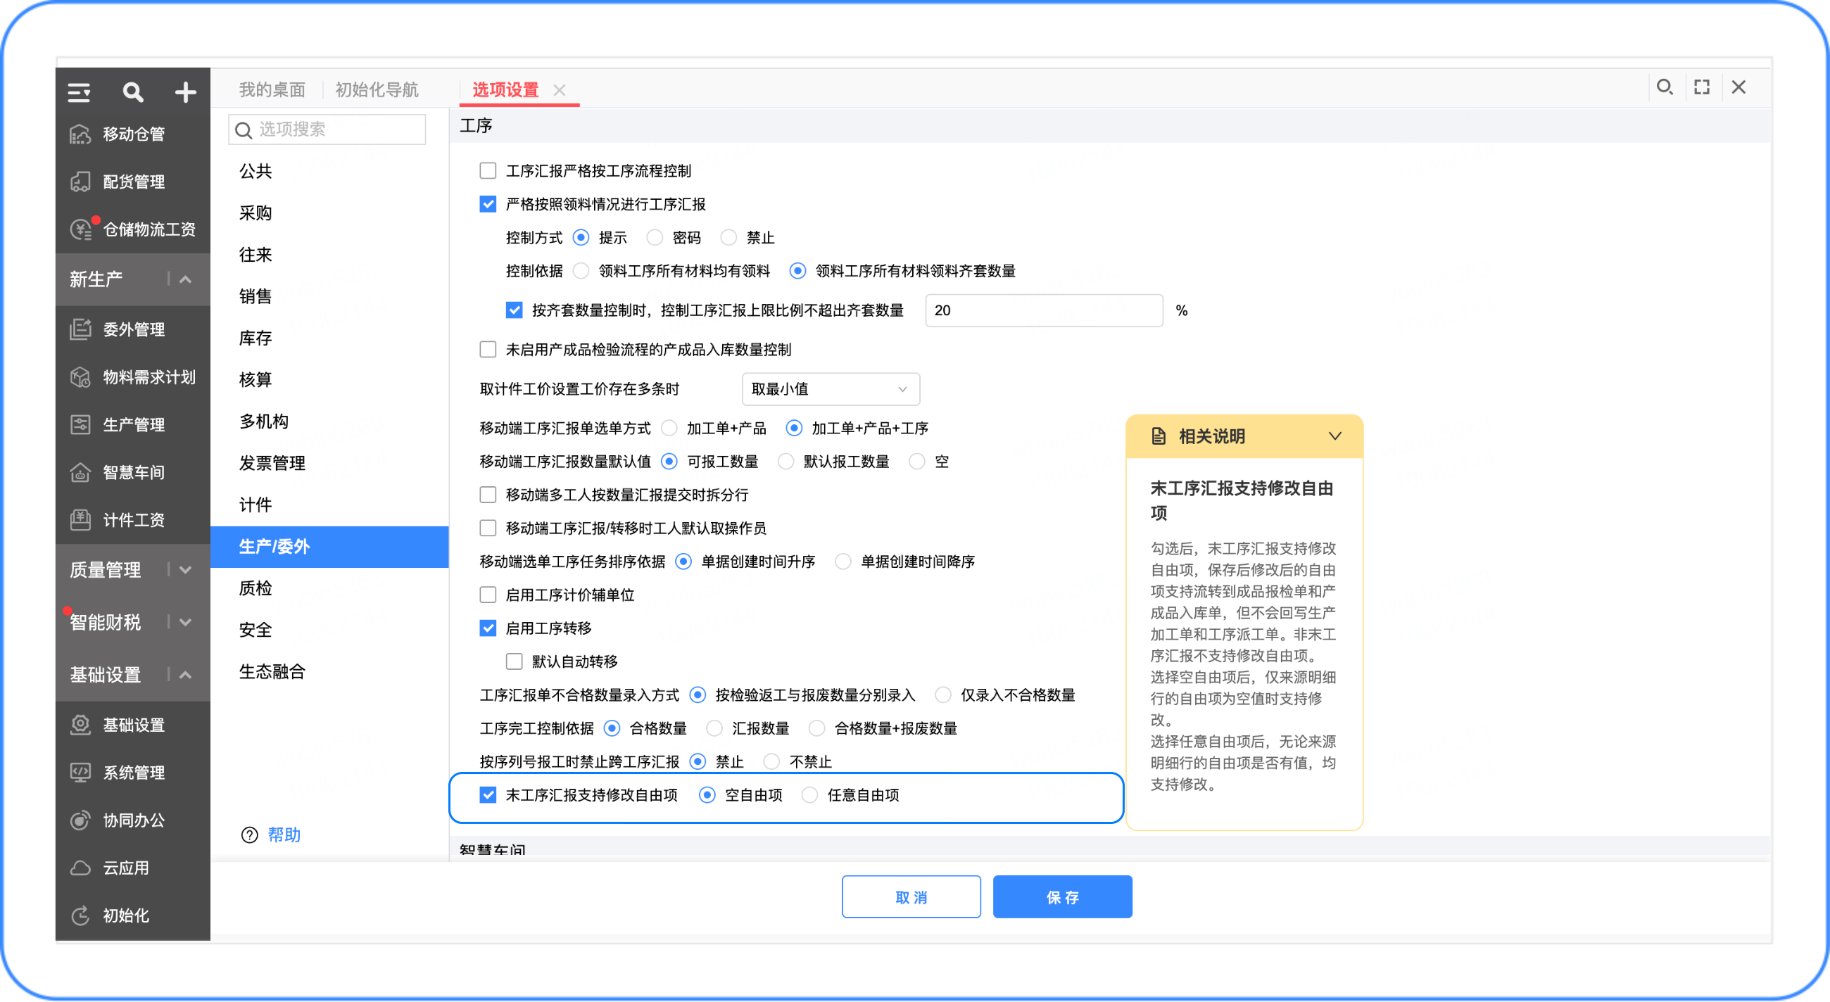Open 智慧车间 from the sidebar

[x=133, y=472]
